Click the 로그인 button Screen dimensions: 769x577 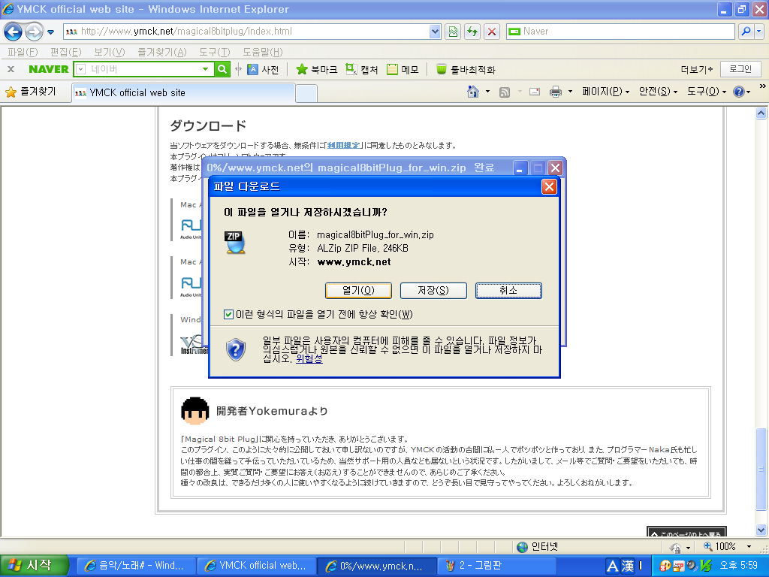(x=740, y=69)
